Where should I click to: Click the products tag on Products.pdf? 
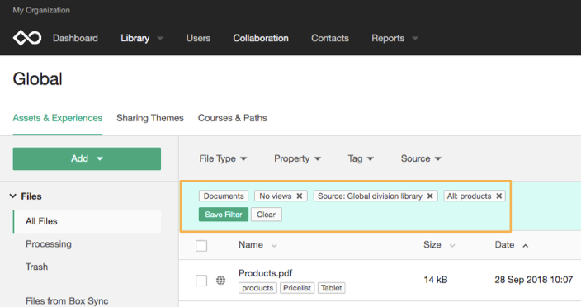(x=257, y=288)
